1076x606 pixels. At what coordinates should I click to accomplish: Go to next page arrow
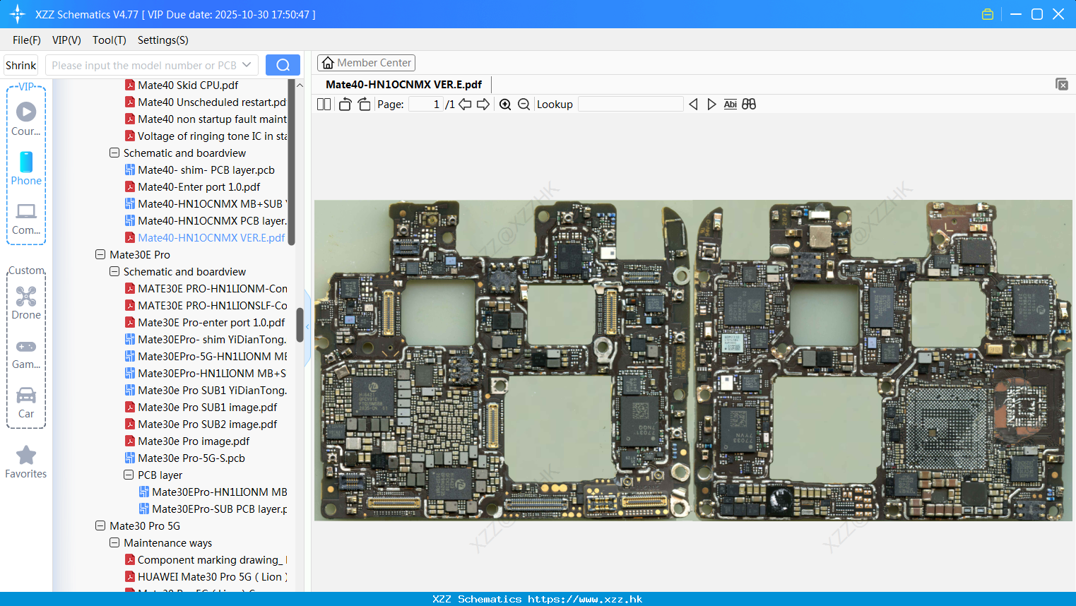click(483, 105)
